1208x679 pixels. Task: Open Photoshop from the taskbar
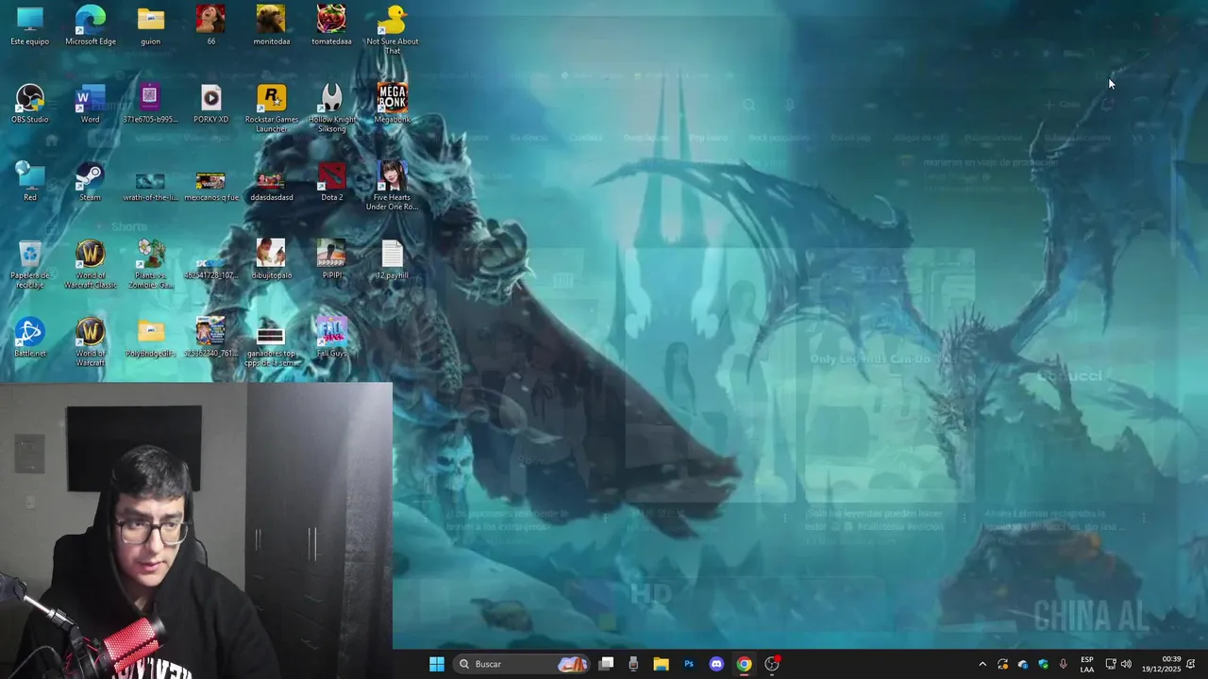click(x=689, y=664)
